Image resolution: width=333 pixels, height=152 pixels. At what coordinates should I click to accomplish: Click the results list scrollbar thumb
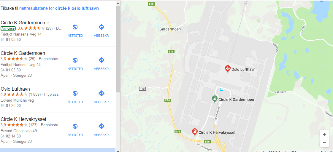[118, 49]
